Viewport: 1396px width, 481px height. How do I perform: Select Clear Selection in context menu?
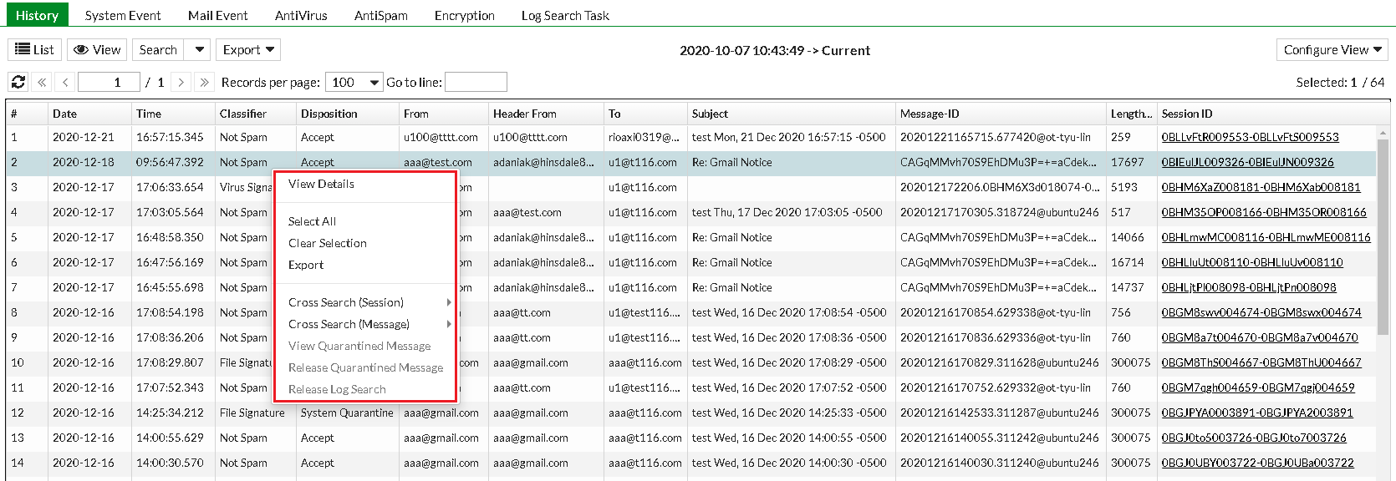pyautogui.click(x=327, y=243)
